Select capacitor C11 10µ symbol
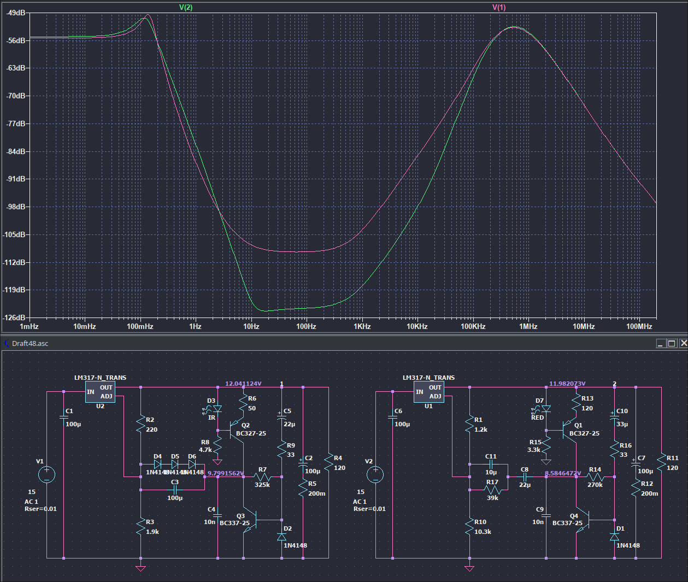This screenshot has height=582, width=688. (491, 464)
